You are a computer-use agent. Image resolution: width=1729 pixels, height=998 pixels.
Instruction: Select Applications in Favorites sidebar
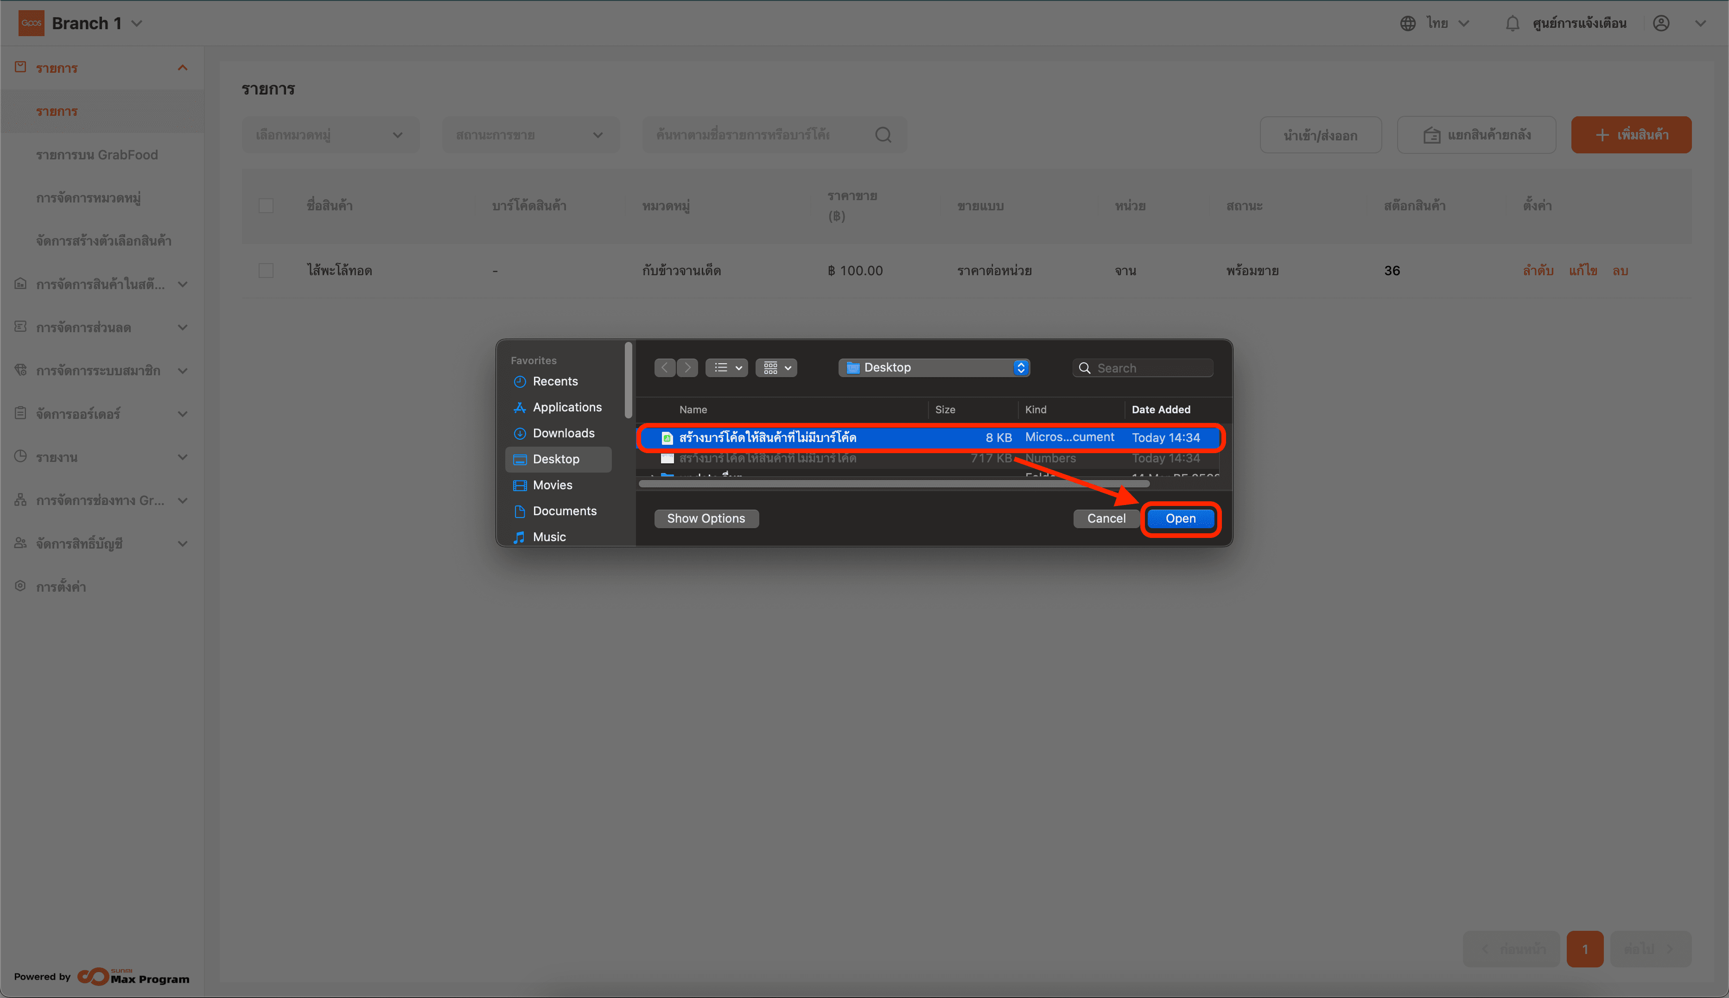click(566, 407)
